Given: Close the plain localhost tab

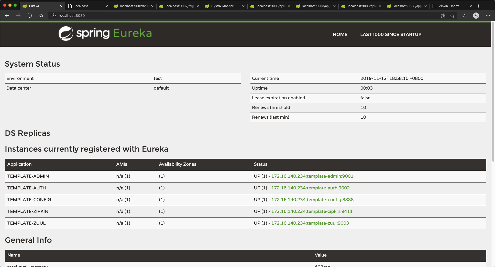Looking at the screenshot, I should [107, 6].
